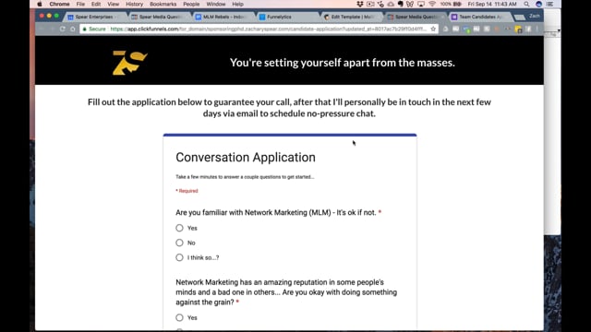Click the date and time display
Screen dimensions: 591x332
click(492, 4)
